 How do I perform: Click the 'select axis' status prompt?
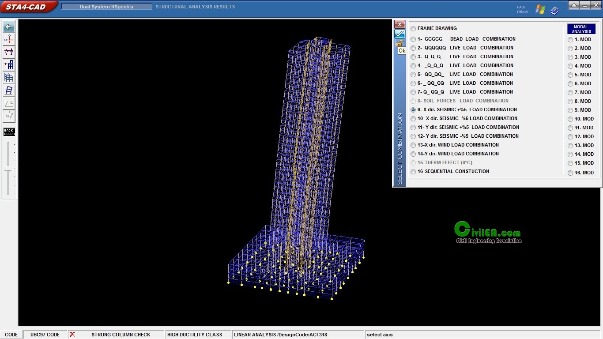(380, 335)
